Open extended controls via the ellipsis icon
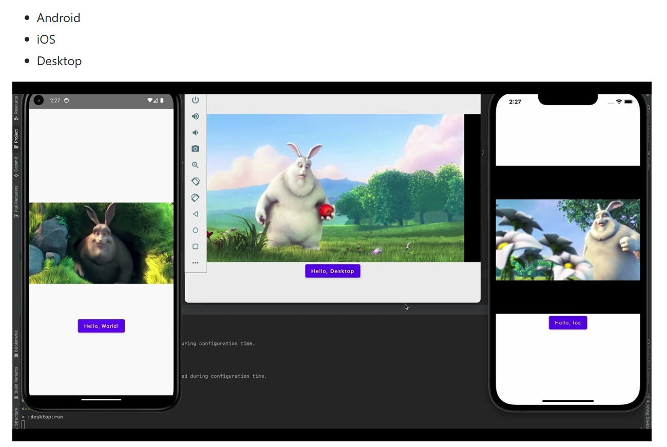Image resolution: width=667 pixels, height=447 pixels. (x=195, y=262)
